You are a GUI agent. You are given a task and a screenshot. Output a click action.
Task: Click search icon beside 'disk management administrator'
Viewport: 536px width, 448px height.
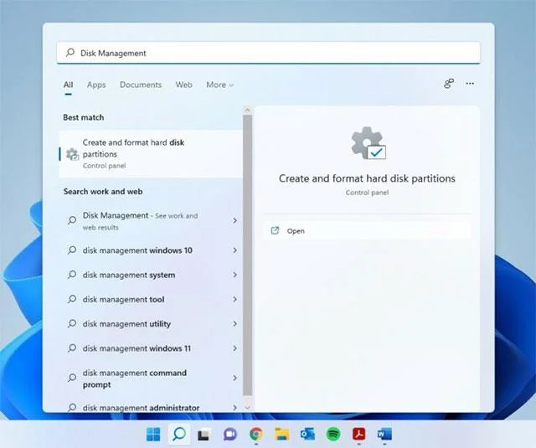[x=72, y=408]
